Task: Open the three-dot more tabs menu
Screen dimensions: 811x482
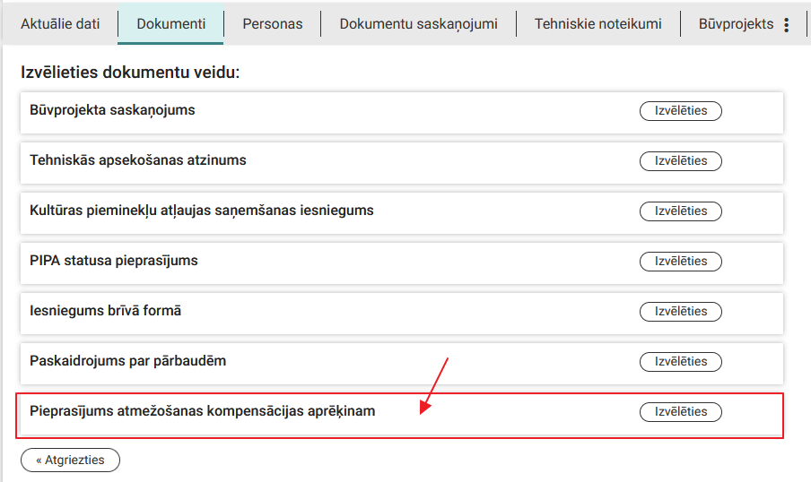Action: [787, 25]
